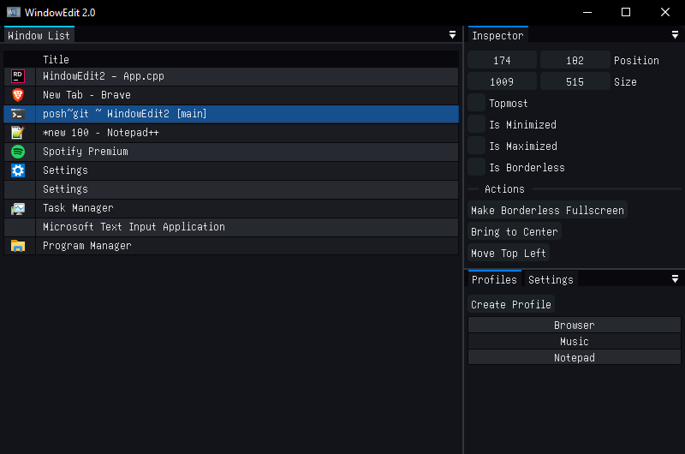Expand the Profiles panel dropdown arrow
The width and height of the screenshot is (685, 454).
coord(675,279)
